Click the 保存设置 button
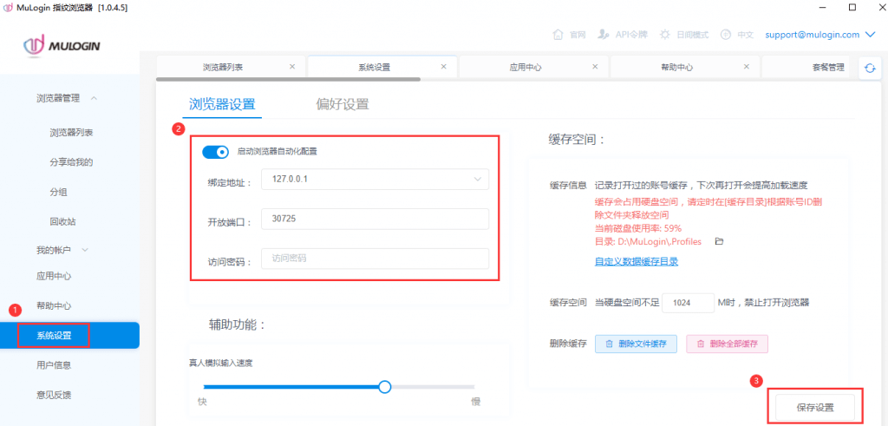This screenshot has width=888, height=426. [814, 407]
